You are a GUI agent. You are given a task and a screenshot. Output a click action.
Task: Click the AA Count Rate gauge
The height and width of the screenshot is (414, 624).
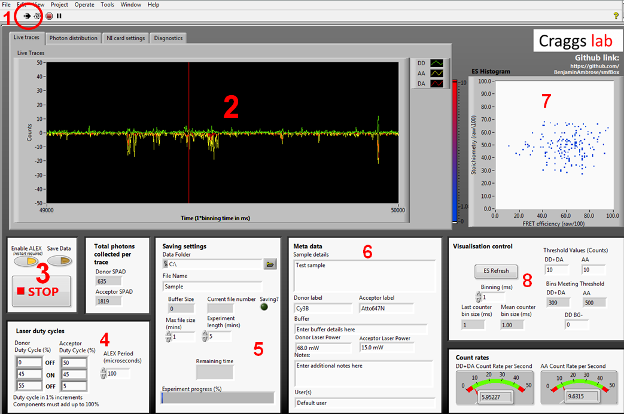(x=579, y=388)
